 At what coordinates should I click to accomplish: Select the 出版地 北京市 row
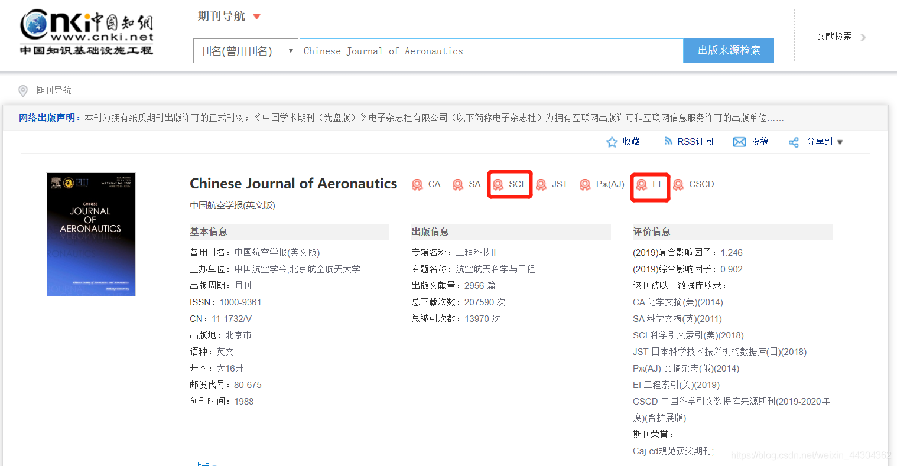pos(220,335)
